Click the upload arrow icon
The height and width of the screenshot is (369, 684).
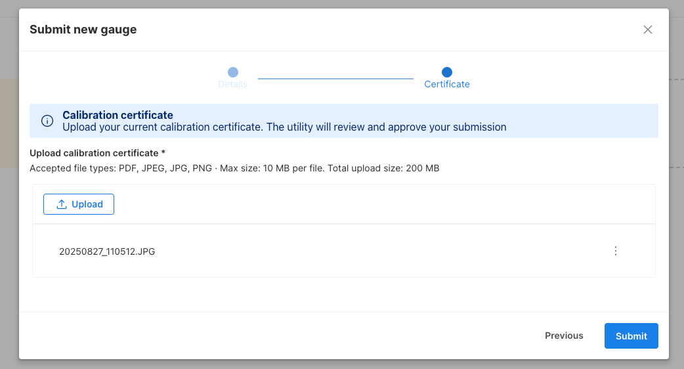(62, 204)
